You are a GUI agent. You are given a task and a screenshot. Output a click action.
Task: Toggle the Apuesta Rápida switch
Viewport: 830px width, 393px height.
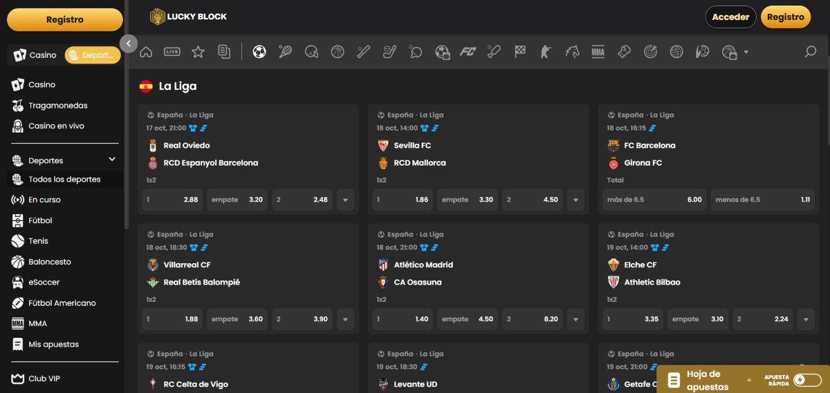tap(807, 380)
